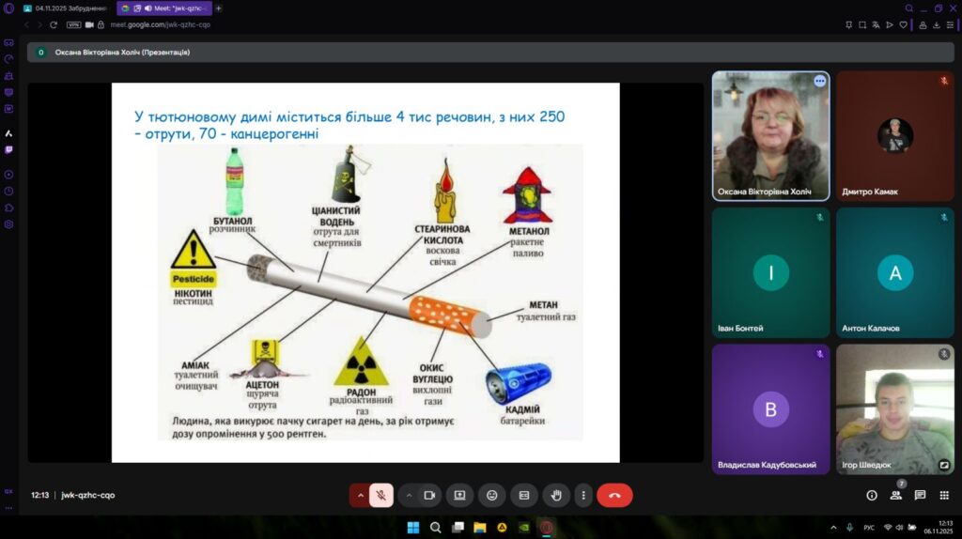The image size is (962, 539).
Task: Start presenting your screen
Action: click(459, 495)
